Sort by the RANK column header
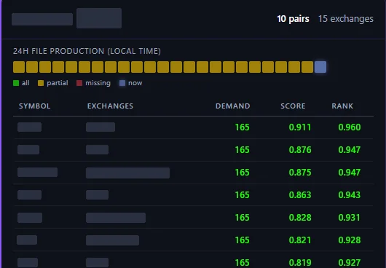 tap(342, 106)
